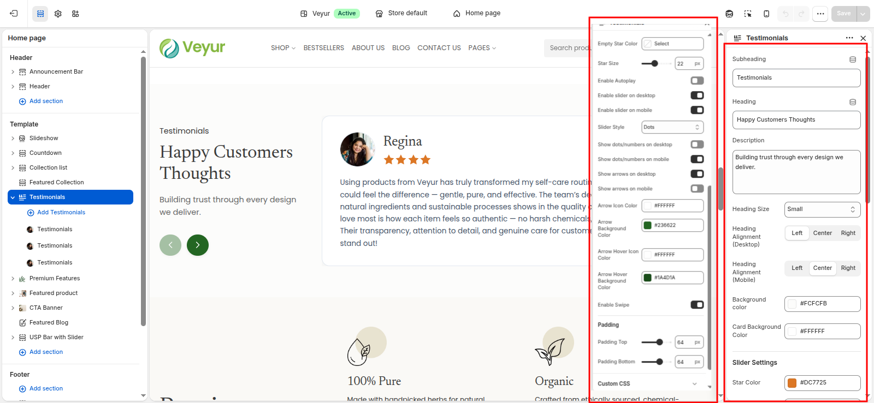Disable the Enable Swipe switch
874x403 pixels.
click(697, 305)
